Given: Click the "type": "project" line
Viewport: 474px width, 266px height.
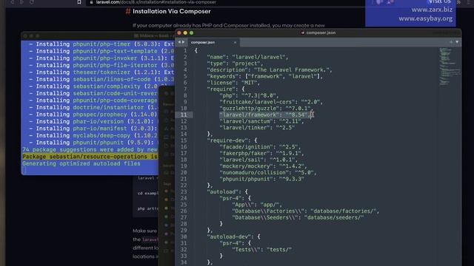Looking at the screenshot, I should click(x=235, y=64).
